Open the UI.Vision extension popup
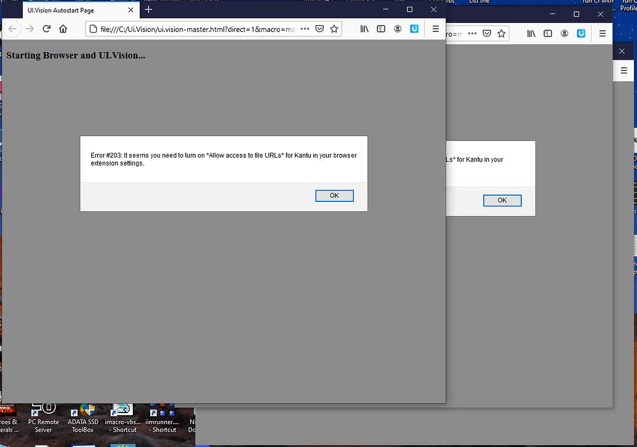 click(413, 28)
